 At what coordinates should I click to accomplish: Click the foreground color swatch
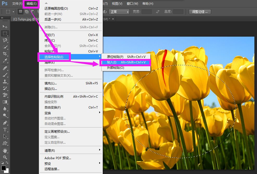(x=3, y=168)
